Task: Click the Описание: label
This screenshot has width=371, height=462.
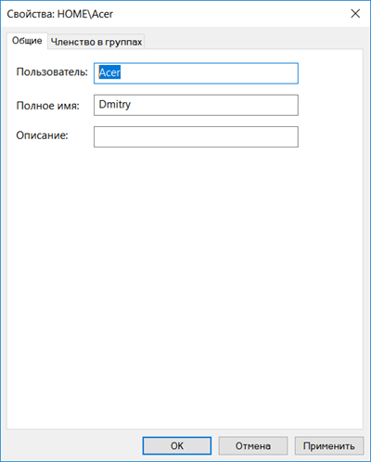Action: pyautogui.click(x=42, y=135)
